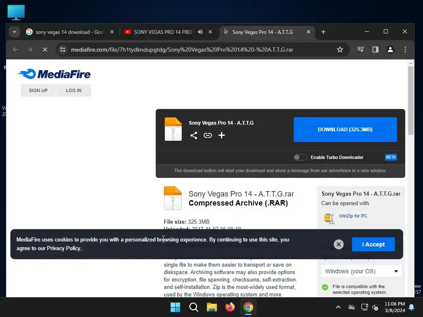
Task: Click the page vertical scrollbar thumb
Action: 411,101
